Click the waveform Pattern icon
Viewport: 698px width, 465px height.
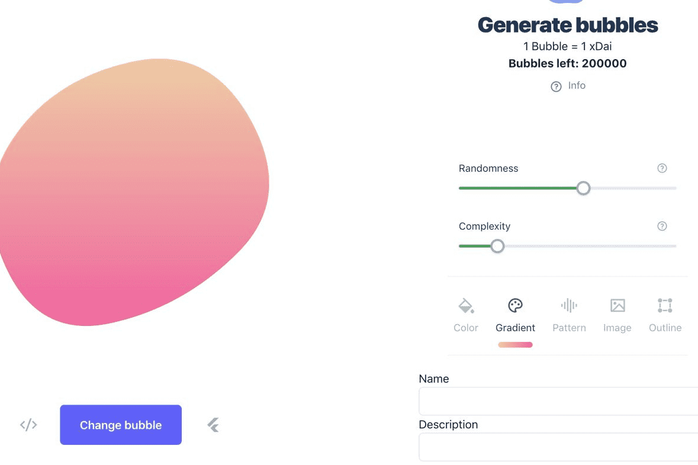[x=569, y=306]
